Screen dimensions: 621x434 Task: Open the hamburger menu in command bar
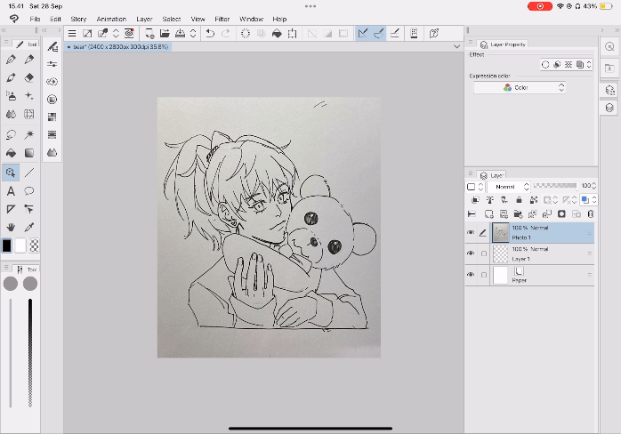point(72,34)
